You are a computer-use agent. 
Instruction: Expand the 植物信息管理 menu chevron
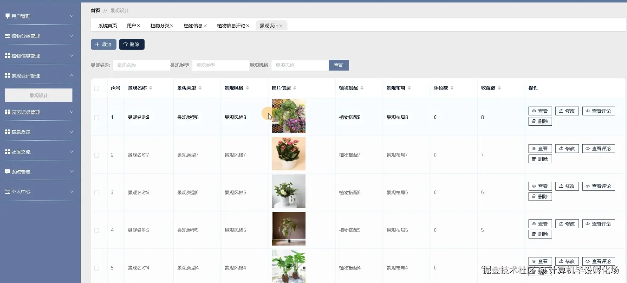pos(72,56)
